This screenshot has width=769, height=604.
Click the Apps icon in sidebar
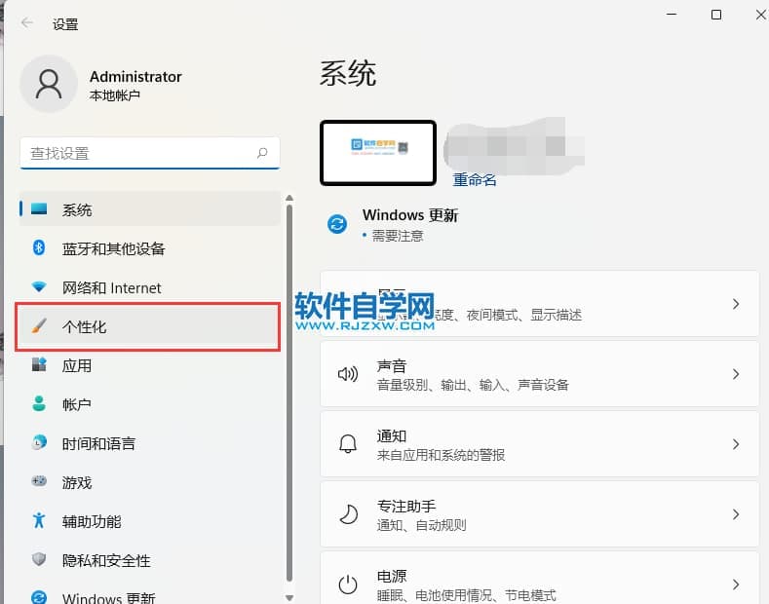39,365
